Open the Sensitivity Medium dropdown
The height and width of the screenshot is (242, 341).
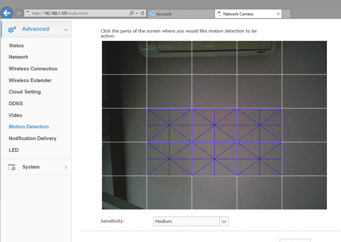click(x=191, y=221)
